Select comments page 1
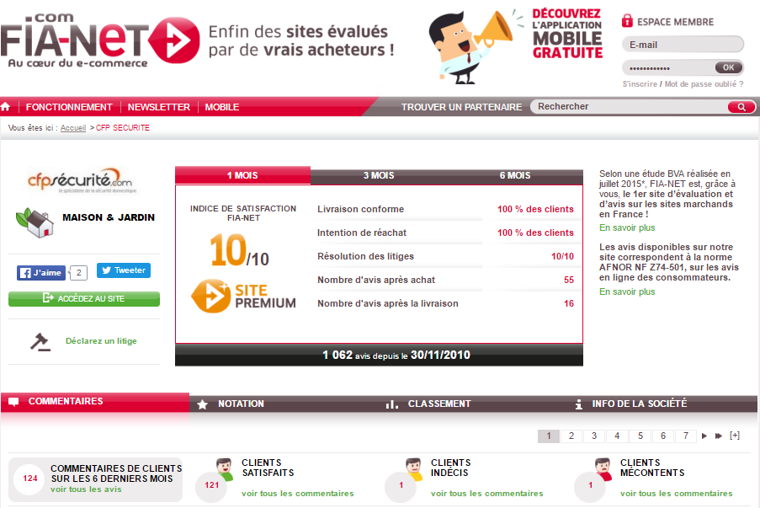The width and height of the screenshot is (760, 508). [x=549, y=436]
